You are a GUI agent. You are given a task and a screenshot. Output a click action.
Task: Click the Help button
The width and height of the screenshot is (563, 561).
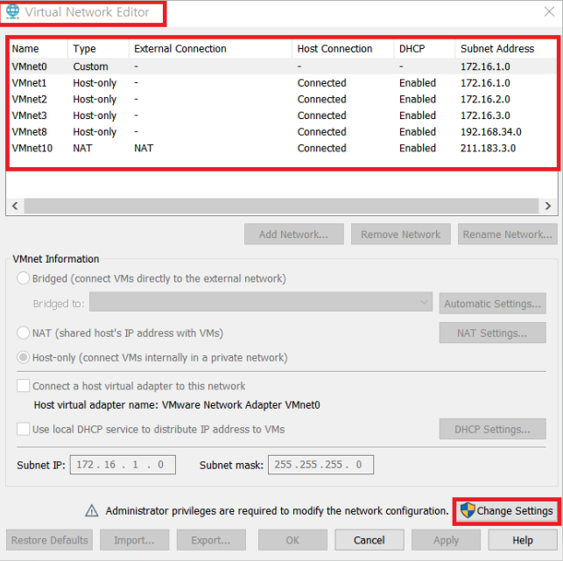pos(523,540)
